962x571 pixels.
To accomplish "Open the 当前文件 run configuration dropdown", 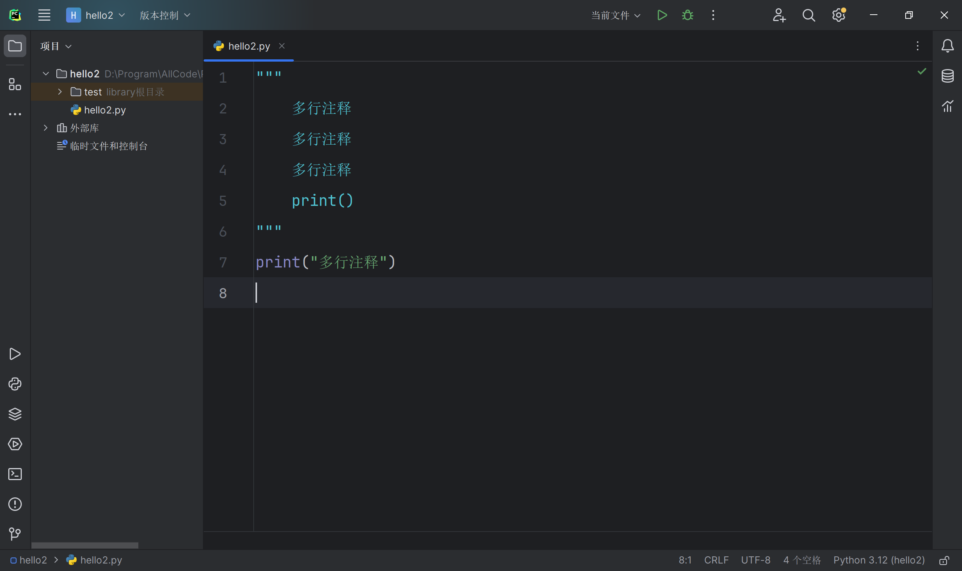I will pyautogui.click(x=616, y=15).
